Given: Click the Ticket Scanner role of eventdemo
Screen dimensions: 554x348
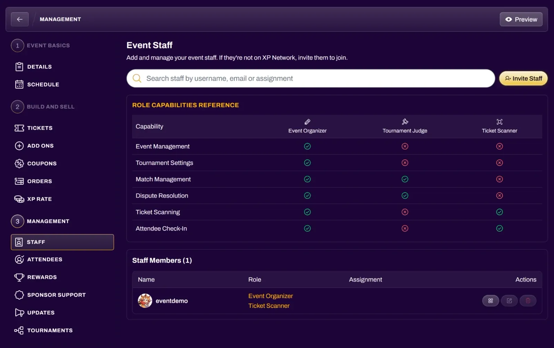Looking at the screenshot, I should [x=269, y=306].
